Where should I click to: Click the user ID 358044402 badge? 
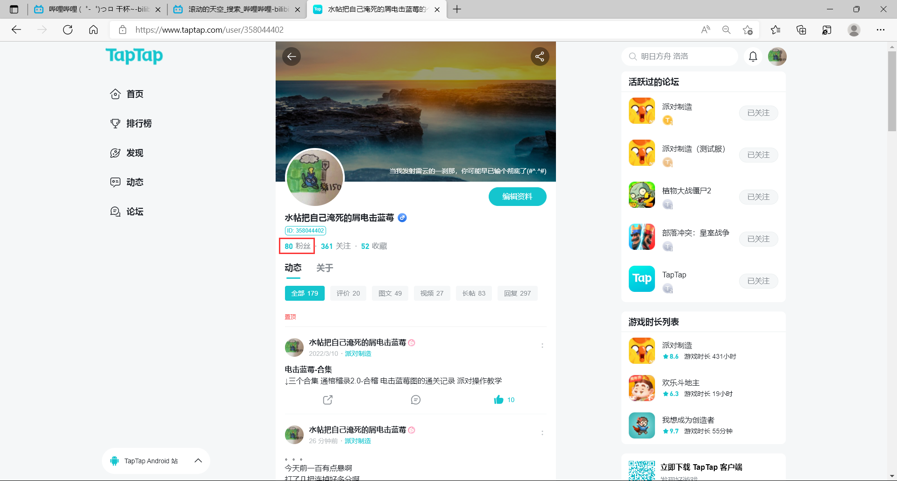(x=306, y=231)
